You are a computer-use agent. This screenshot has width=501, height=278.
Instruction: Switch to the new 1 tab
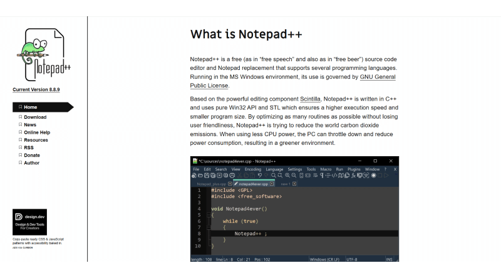click(286, 184)
